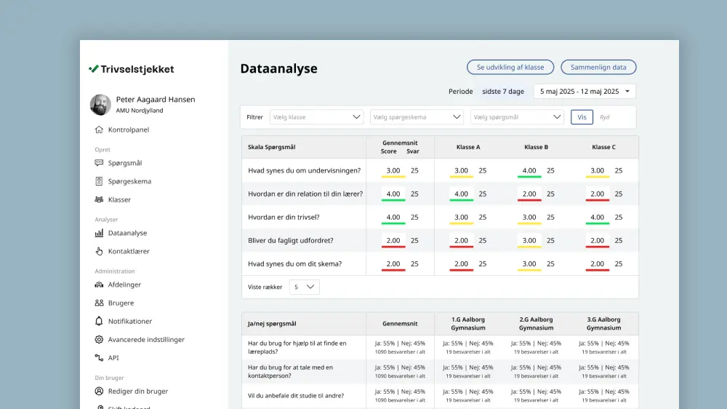
Task: Open the Vælg spørgsmål filter dropdown
Action: [517, 117]
